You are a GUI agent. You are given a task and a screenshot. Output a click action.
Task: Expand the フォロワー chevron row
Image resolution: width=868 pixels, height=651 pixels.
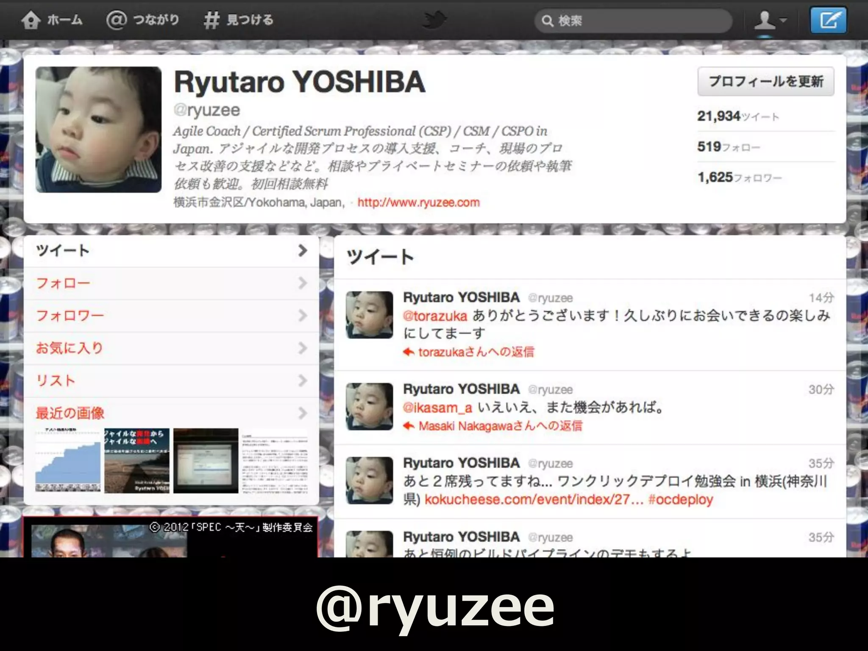click(302, 315)
